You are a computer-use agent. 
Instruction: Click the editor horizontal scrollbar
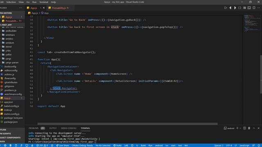click(127, 124)
